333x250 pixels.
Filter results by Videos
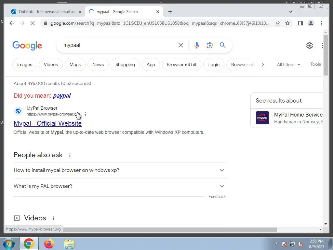click(51, 65)
